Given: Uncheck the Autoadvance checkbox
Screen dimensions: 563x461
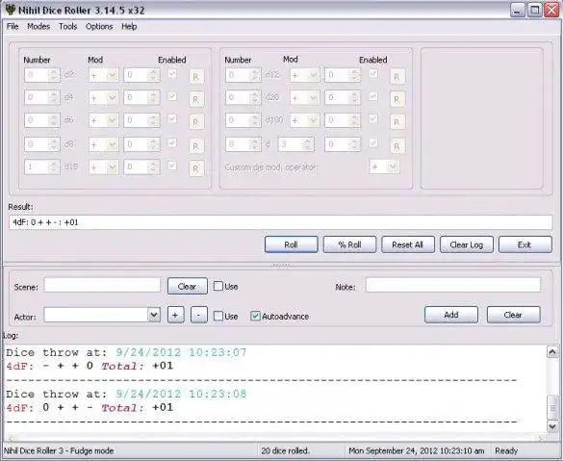Looking at the screenshot, I should [255, 316].
